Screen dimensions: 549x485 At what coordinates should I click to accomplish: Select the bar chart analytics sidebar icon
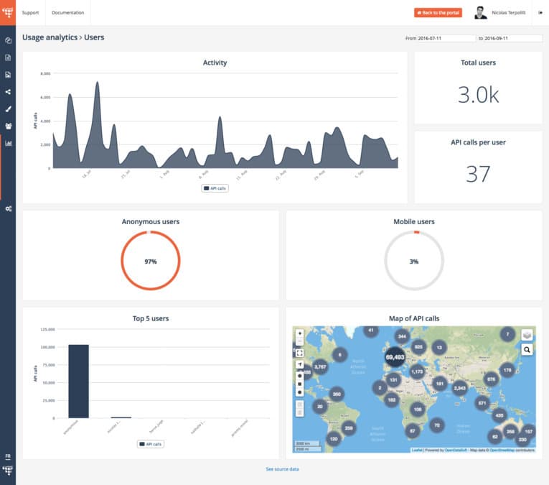point(8,143)
